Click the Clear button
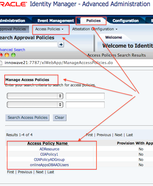153x186 pixels. point(60,118)
